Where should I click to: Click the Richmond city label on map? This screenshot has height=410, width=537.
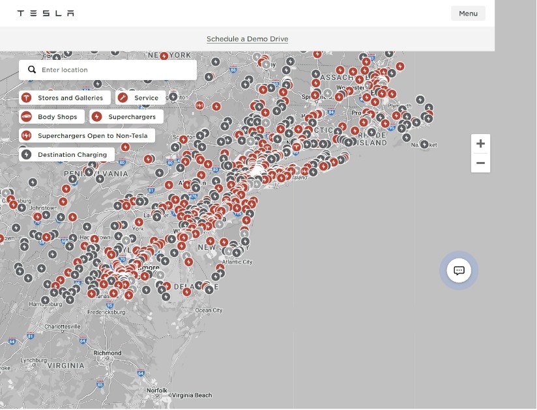pos(107,353)
